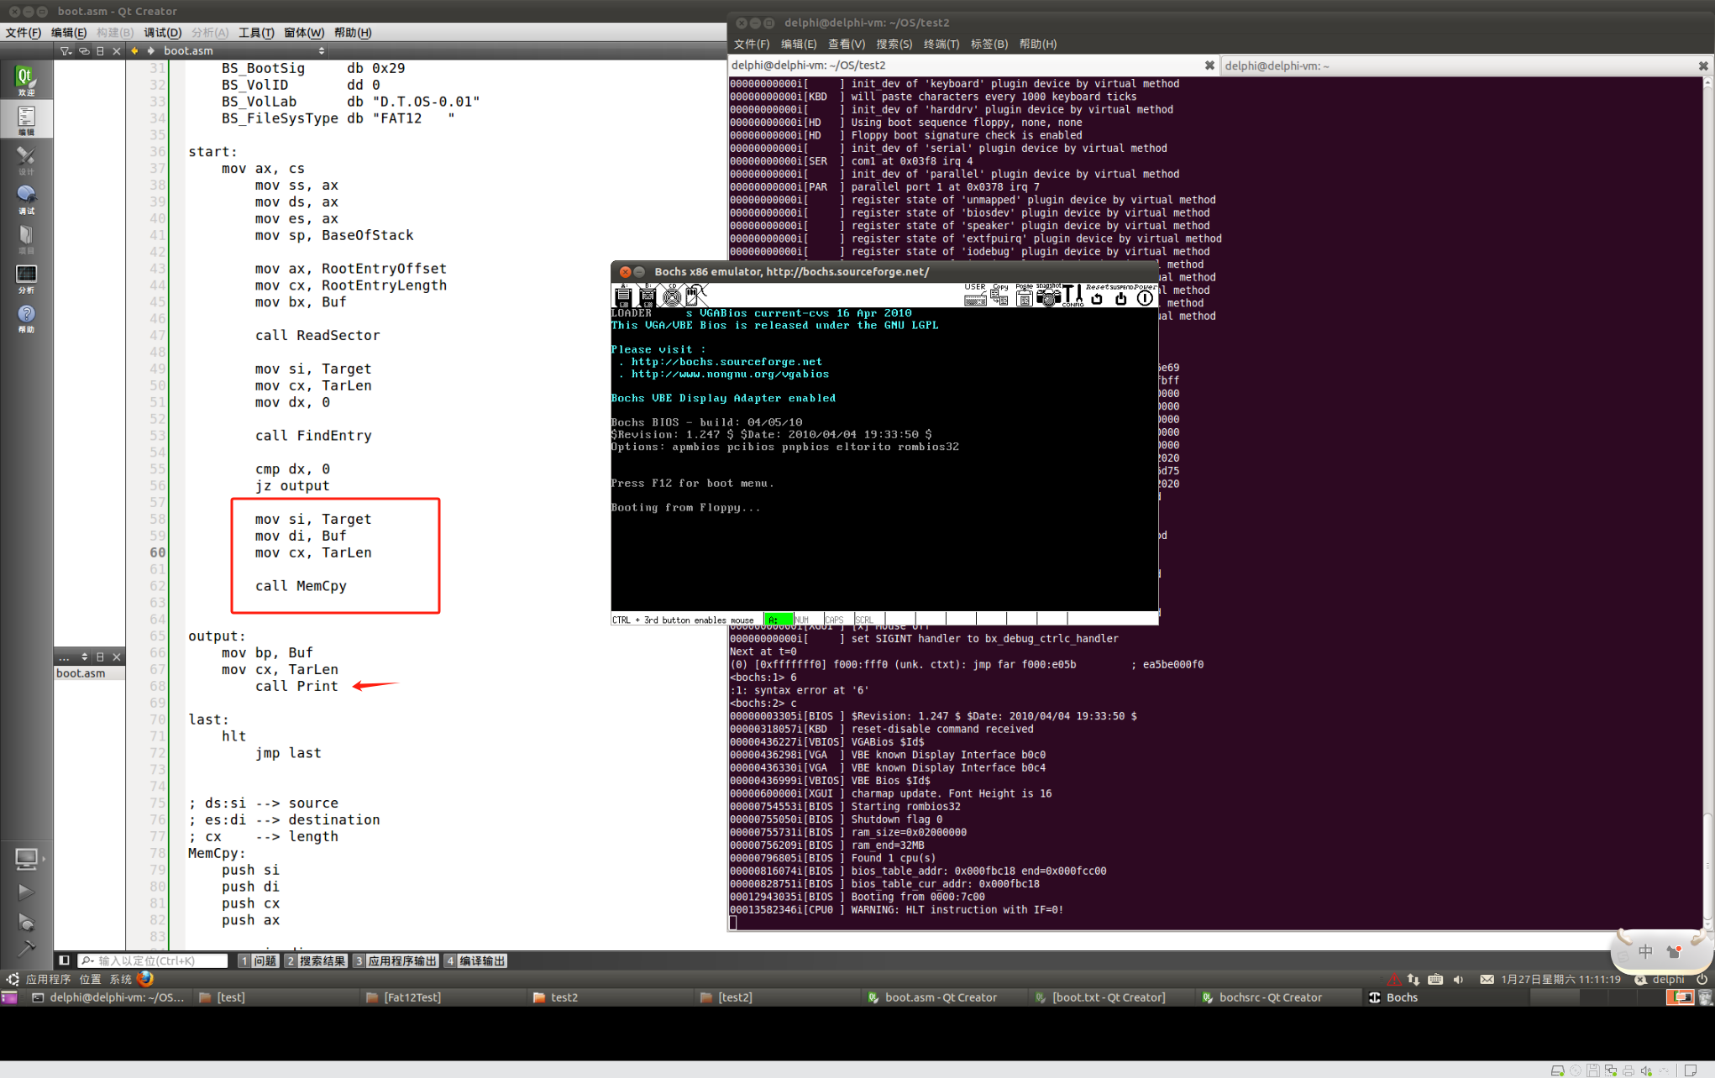Open the side panel filter dropdown
The height and width of the screenshot is (1078, 1715).
coord(66,51)
